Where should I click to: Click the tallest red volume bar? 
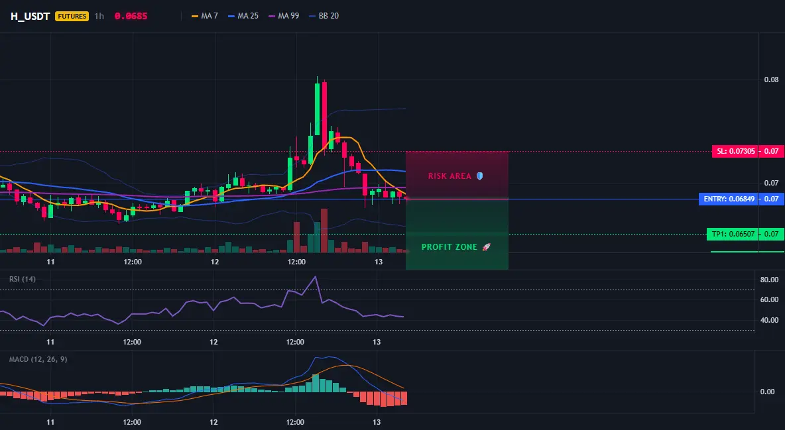pos(324,231)
